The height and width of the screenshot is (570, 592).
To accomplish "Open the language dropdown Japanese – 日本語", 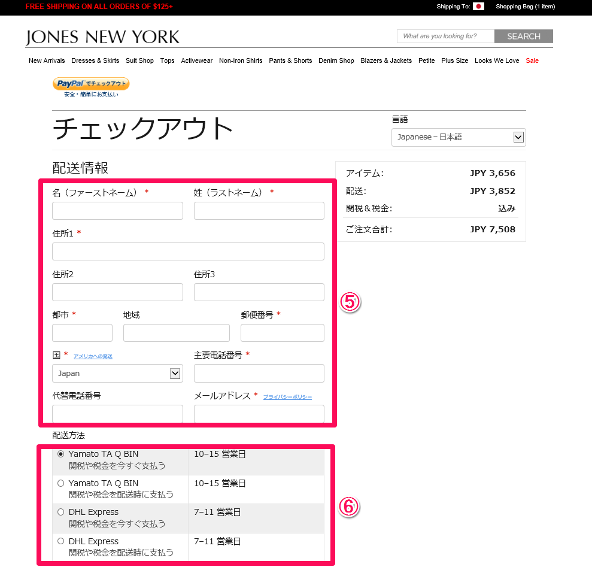I will click(459, 137).
